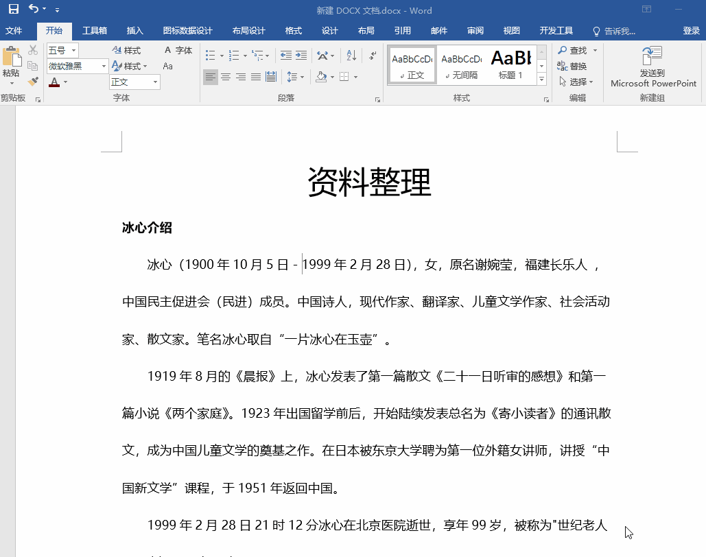Image resolution: width=706 pixels, height=557 pixels.
Task: Toggle show paragraph marks icon
Action: click(373, 56)
